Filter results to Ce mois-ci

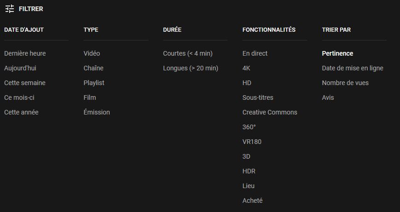pyautogui.click(x=19, y=97)
